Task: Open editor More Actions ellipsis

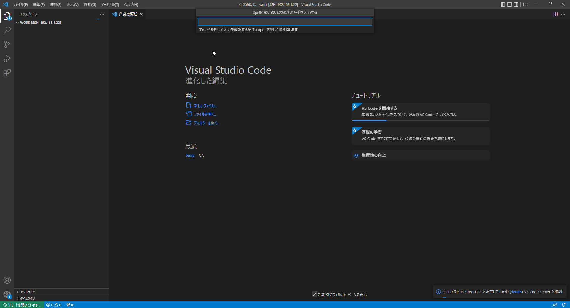Action: 563,14
